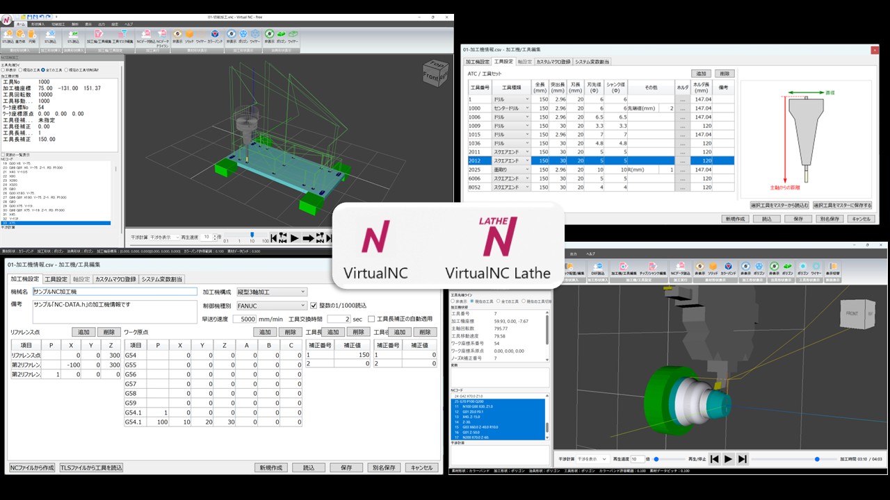Select blue ポリゴン shape display icon in VirtualNC
The height and width of the screenshot is (500, 890).
click(243, 35)
